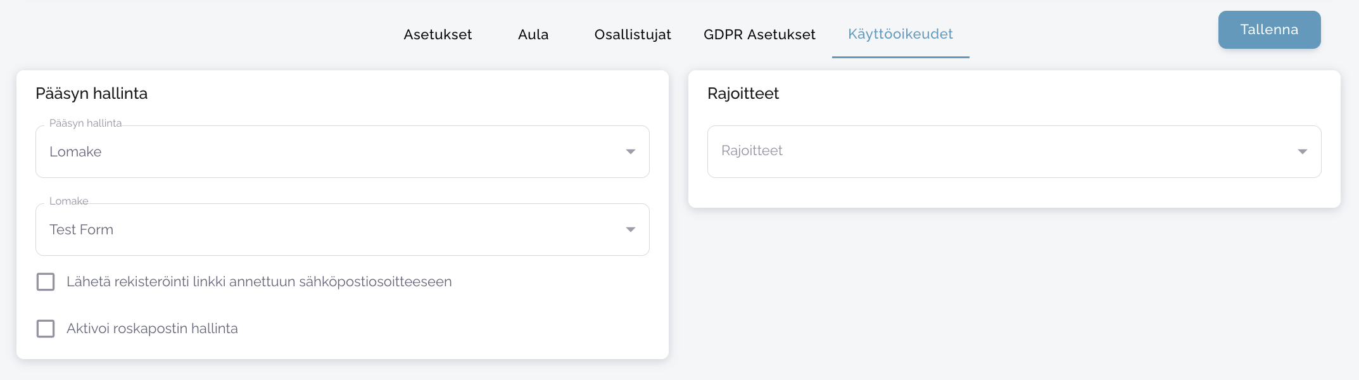Click the Rajoitteet card heading
1359x380 pixels.
[743, 94]
